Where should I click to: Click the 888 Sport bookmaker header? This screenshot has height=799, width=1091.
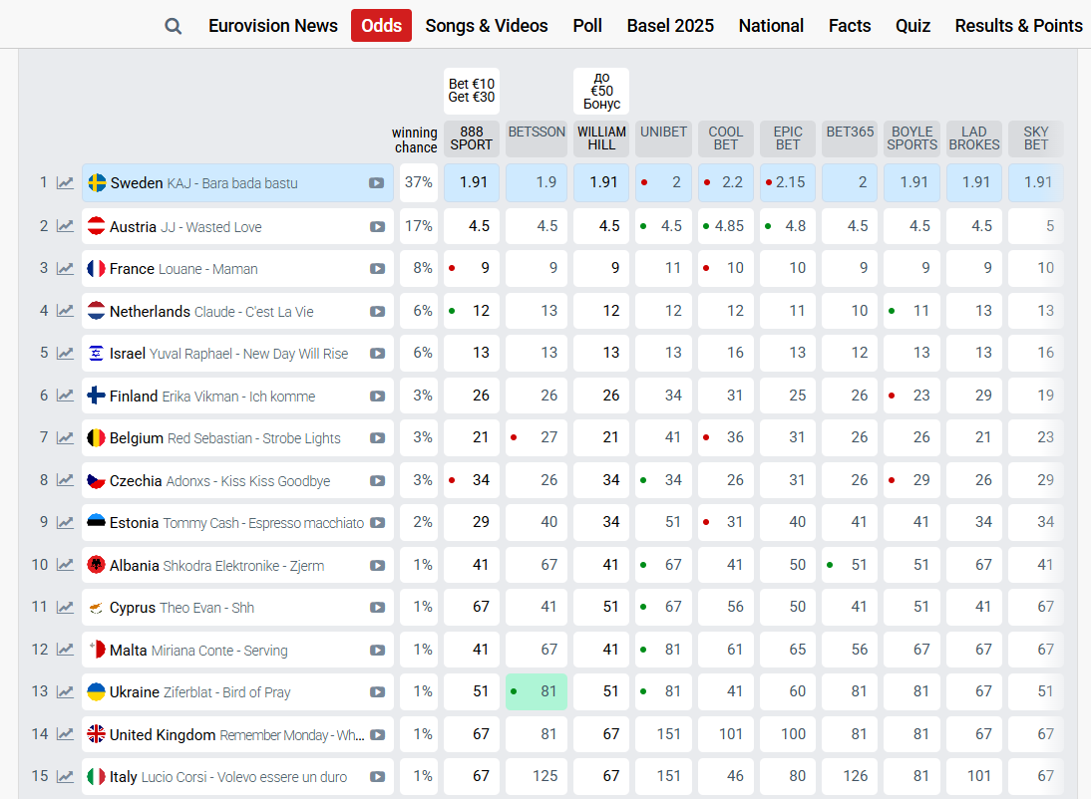click(x=471, y=138)
